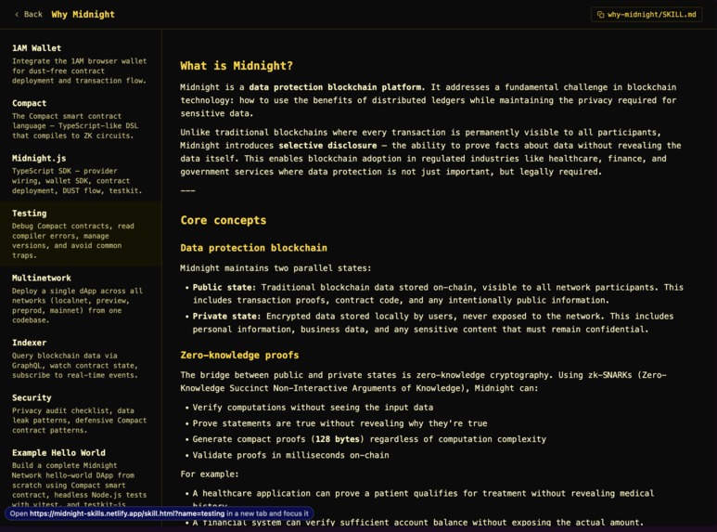Click the financial system example bullet
This screenshot has height=532, width=717.
point(418,523)
